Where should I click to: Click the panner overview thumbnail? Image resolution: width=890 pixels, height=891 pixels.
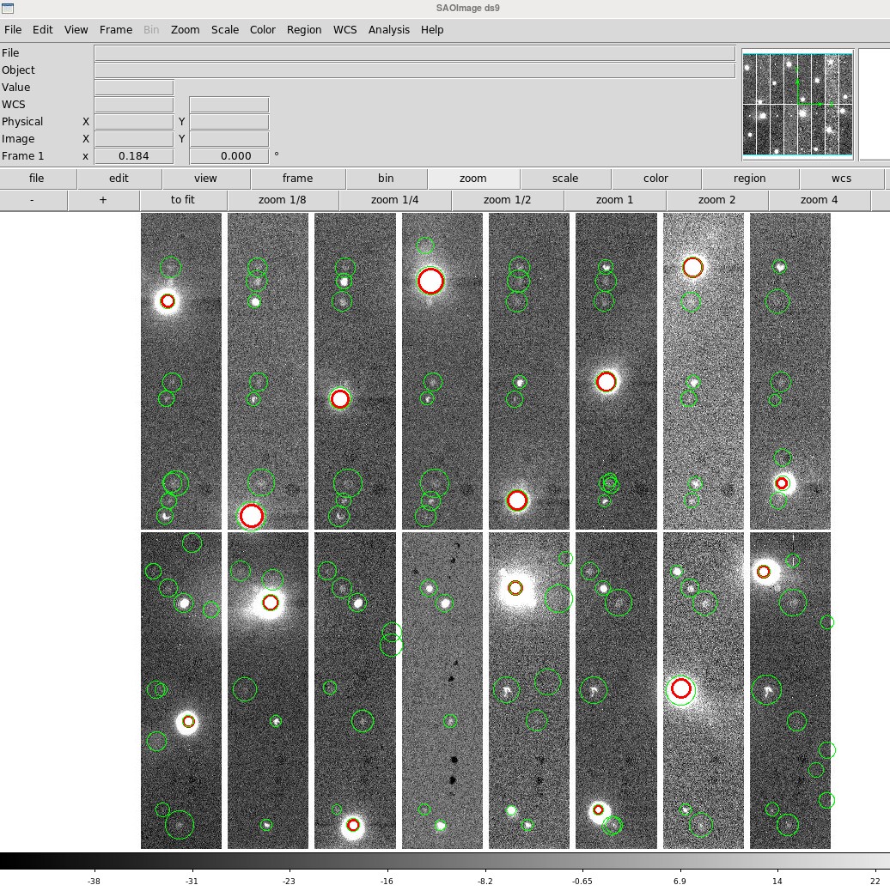(x=797, y=105)
